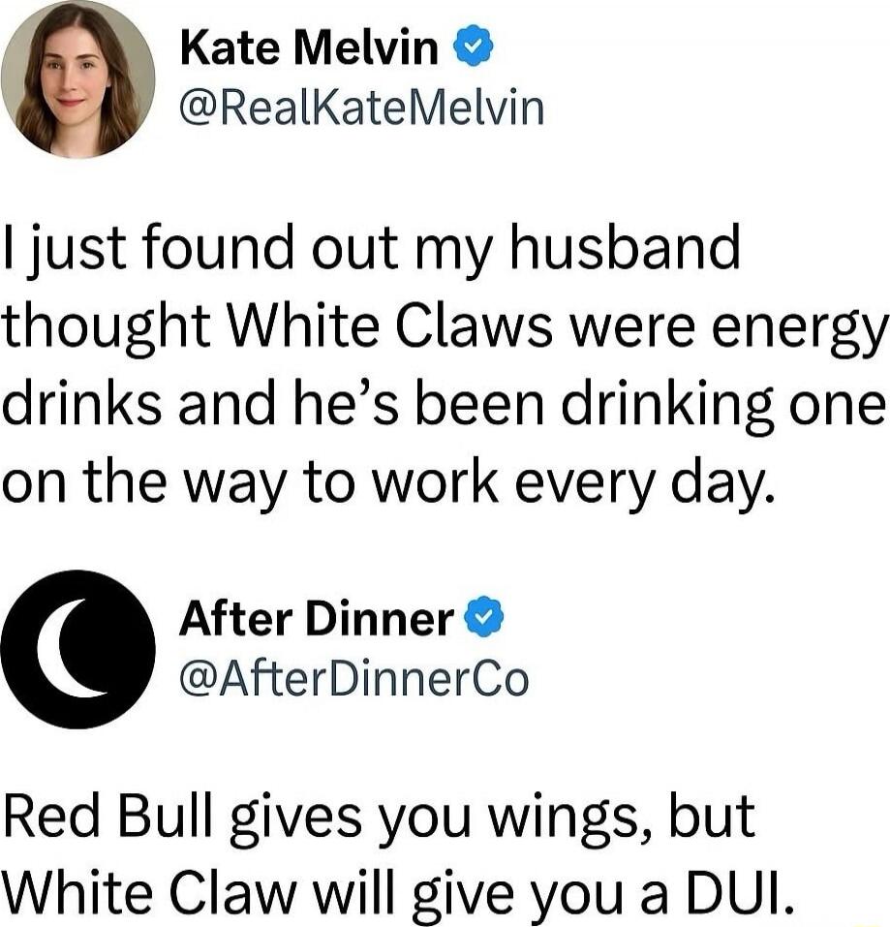Click Kate Melvin's profile photo

coord(77,79)
